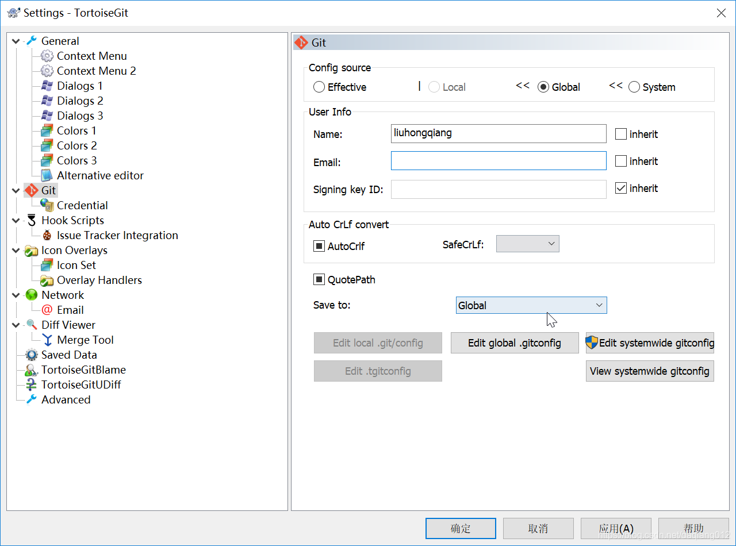Open the Icon Set page

(x=76, y=265)
